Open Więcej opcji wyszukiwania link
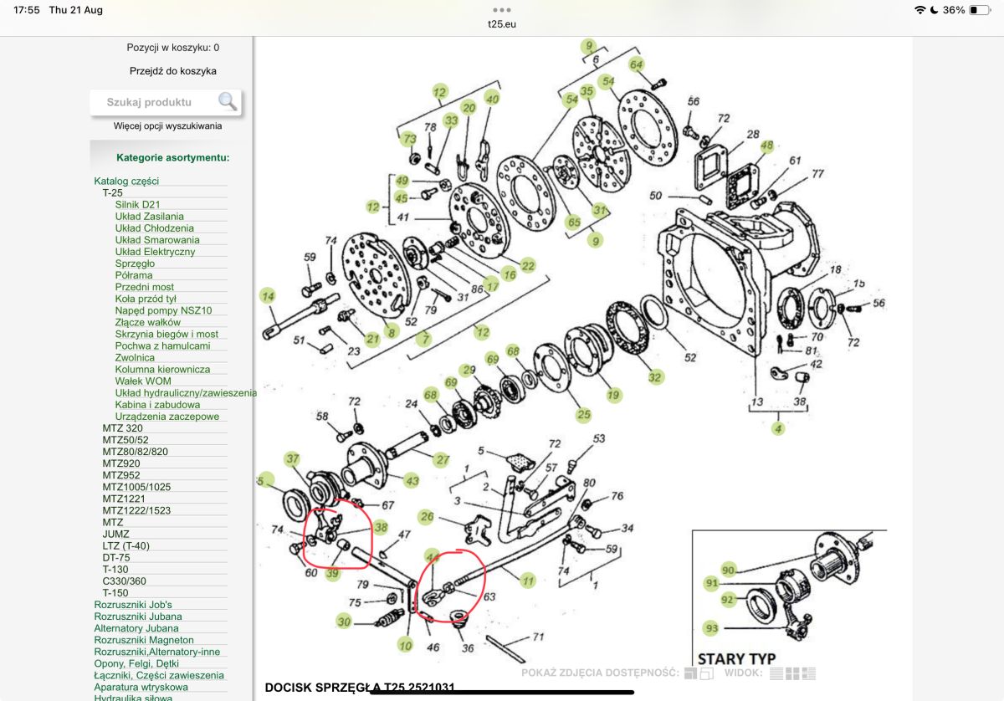Viewport: 1004px width, 701px height. click(168, 125)
